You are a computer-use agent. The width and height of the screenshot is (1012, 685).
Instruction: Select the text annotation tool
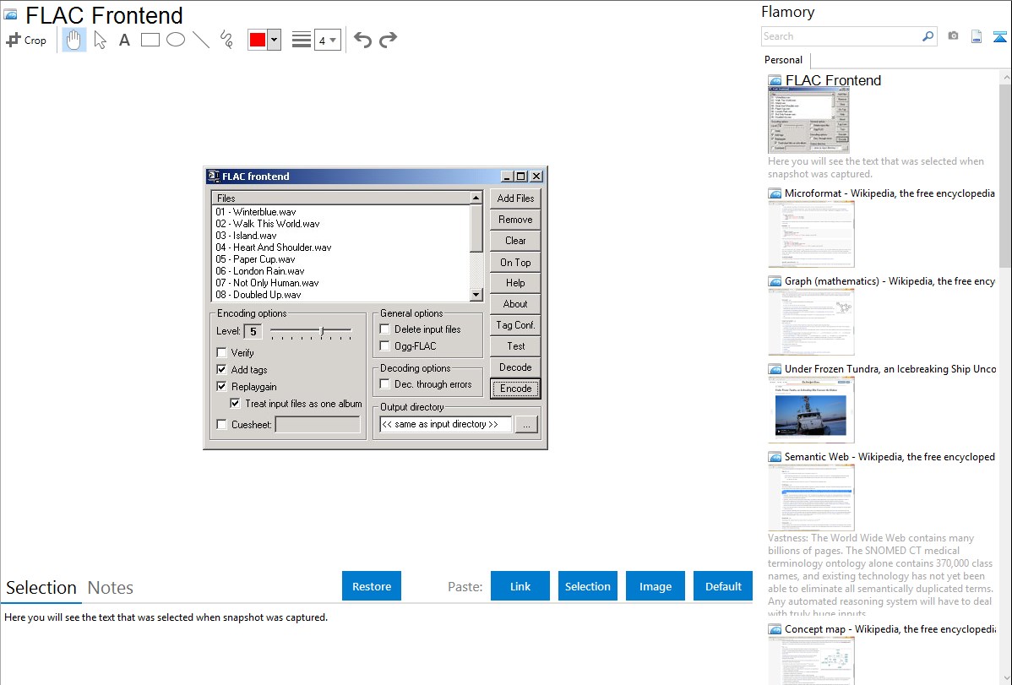click(x=124, y=40)
